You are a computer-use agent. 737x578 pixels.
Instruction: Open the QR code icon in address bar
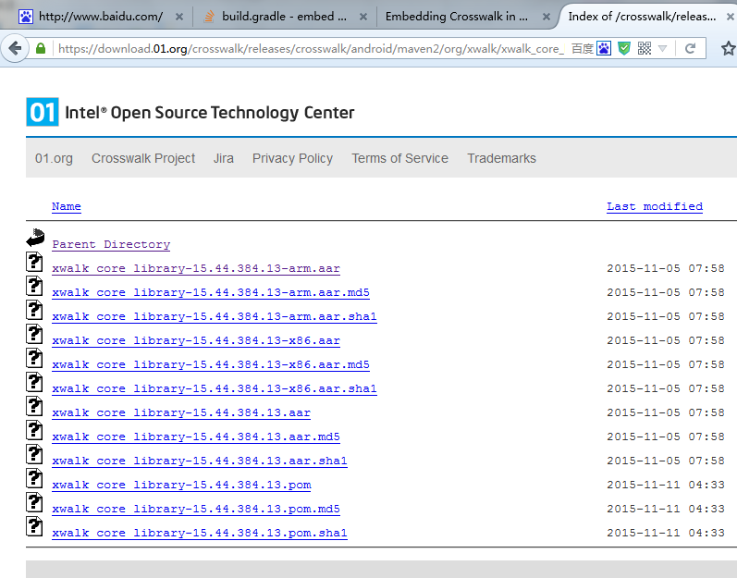pyautogui.click(x=645, y=48)
